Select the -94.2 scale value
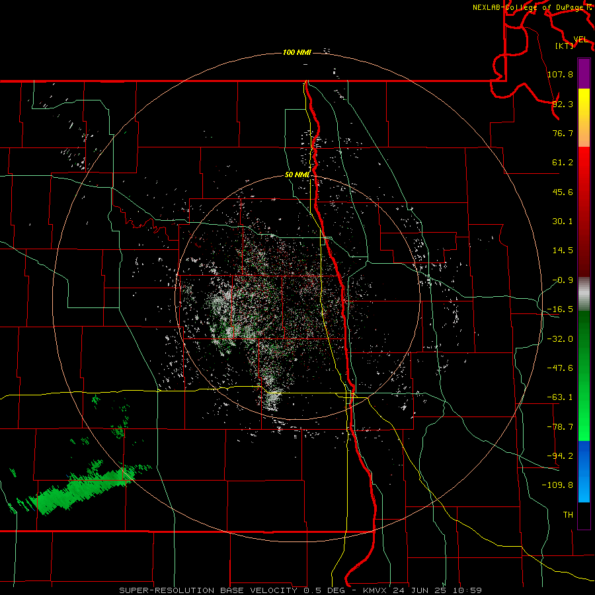 coord(560,456)
